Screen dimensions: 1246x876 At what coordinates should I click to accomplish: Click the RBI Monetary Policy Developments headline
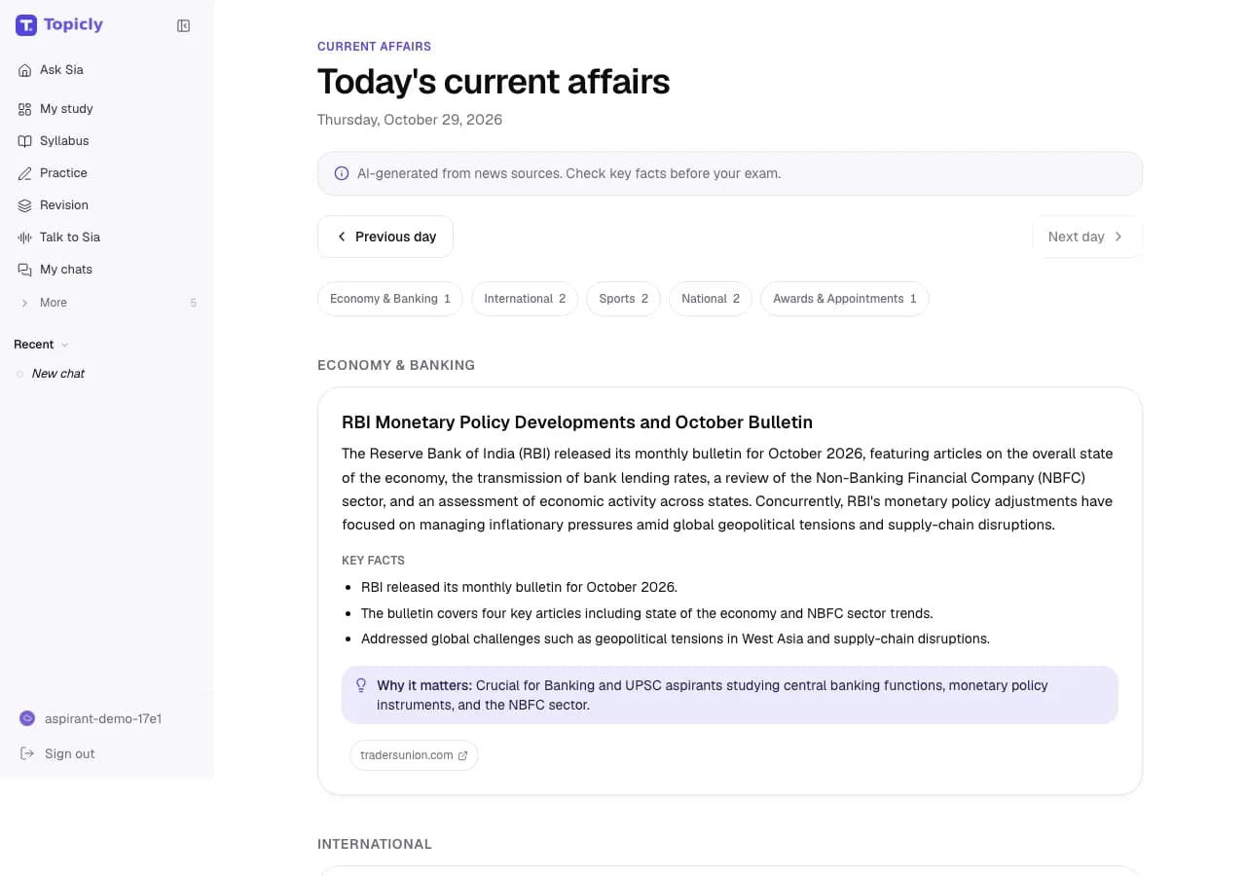click(577, 422)
